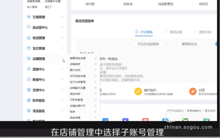Click the 新店经营指导 heading
The height and width of the screenshot is (138, 220).
click(85, 21)
